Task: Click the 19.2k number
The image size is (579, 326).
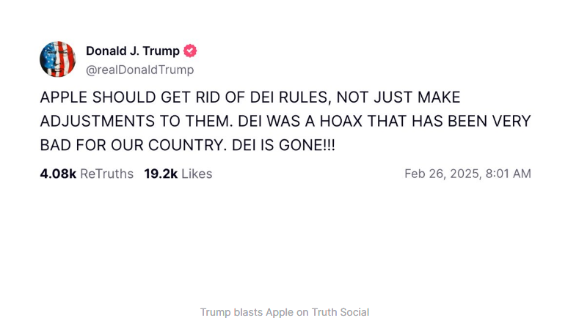Action: tap(161, 174)
